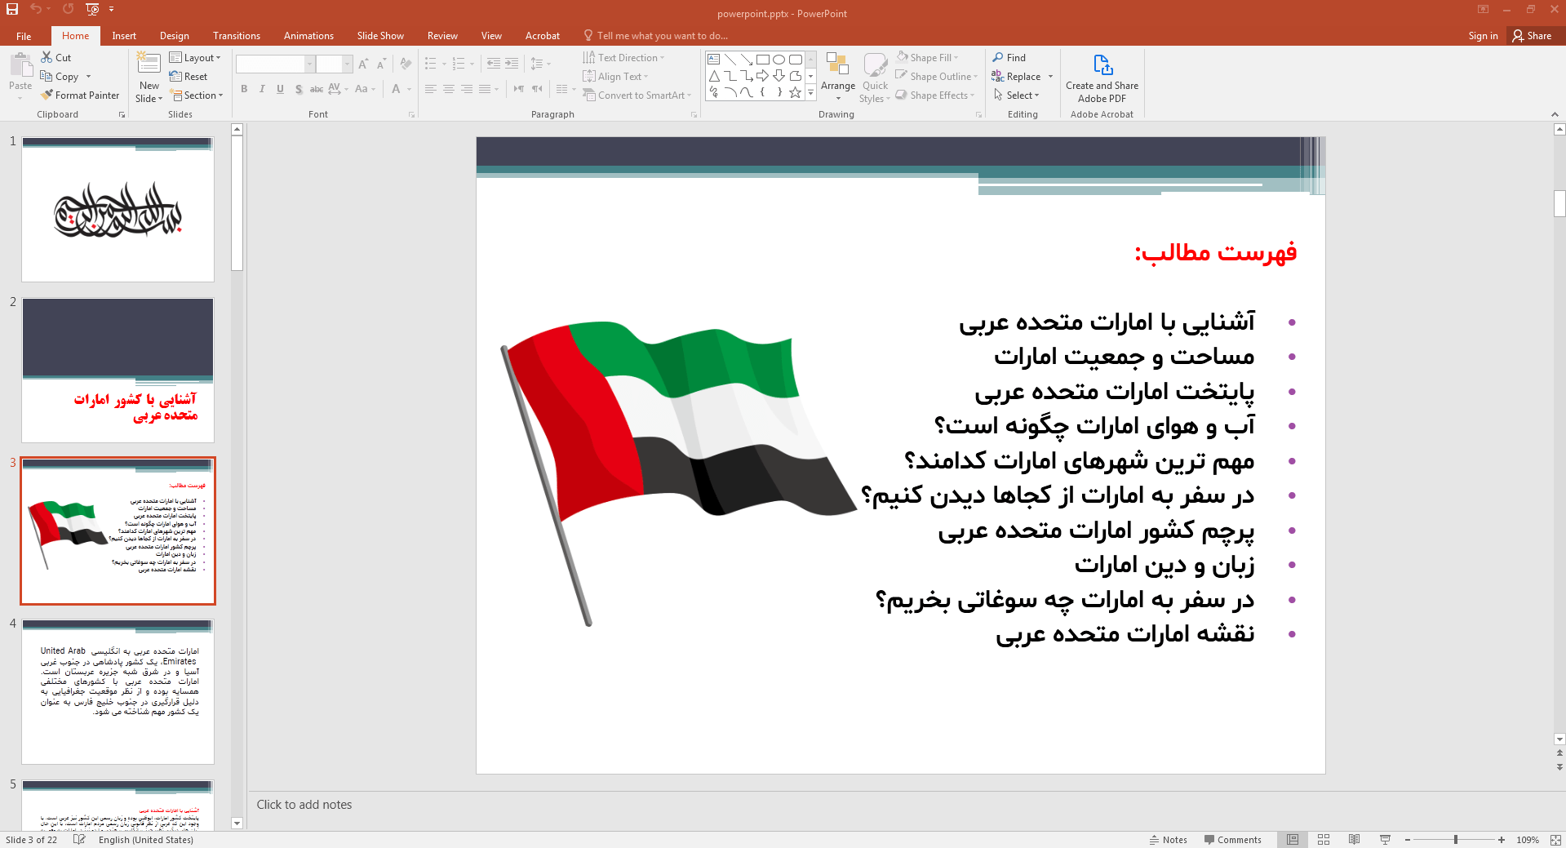Switch to the Insert ribbon tab
Image resolution: width=1566 pixels, height=848 pixels.
coord(124,36)
